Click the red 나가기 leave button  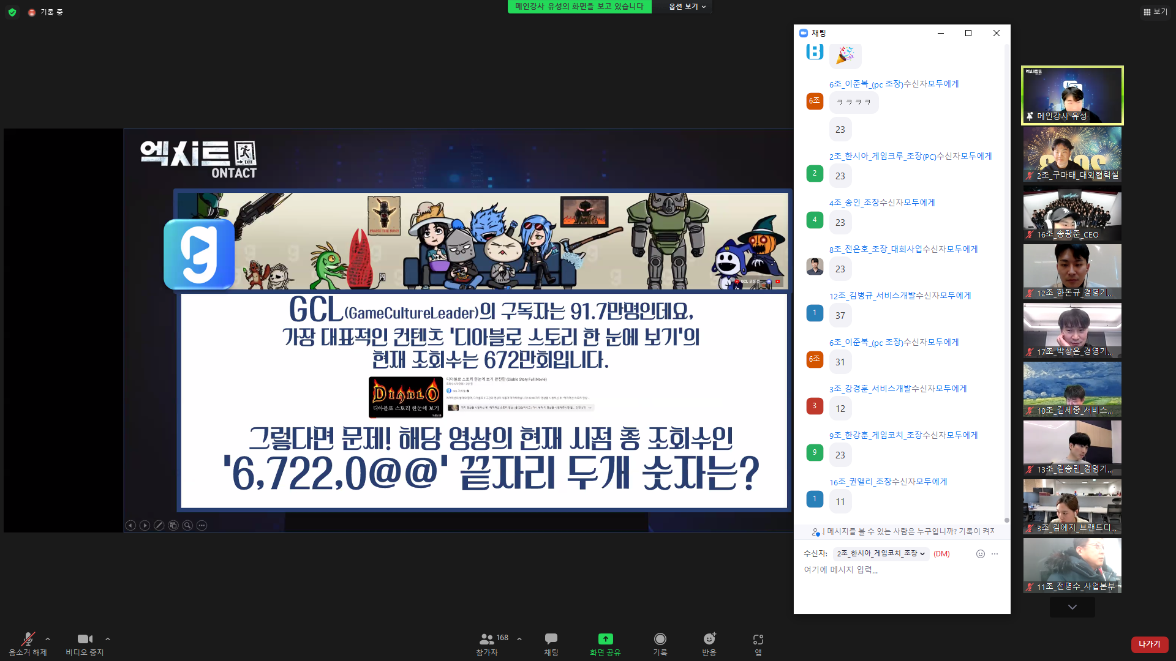coord(1149,644)
